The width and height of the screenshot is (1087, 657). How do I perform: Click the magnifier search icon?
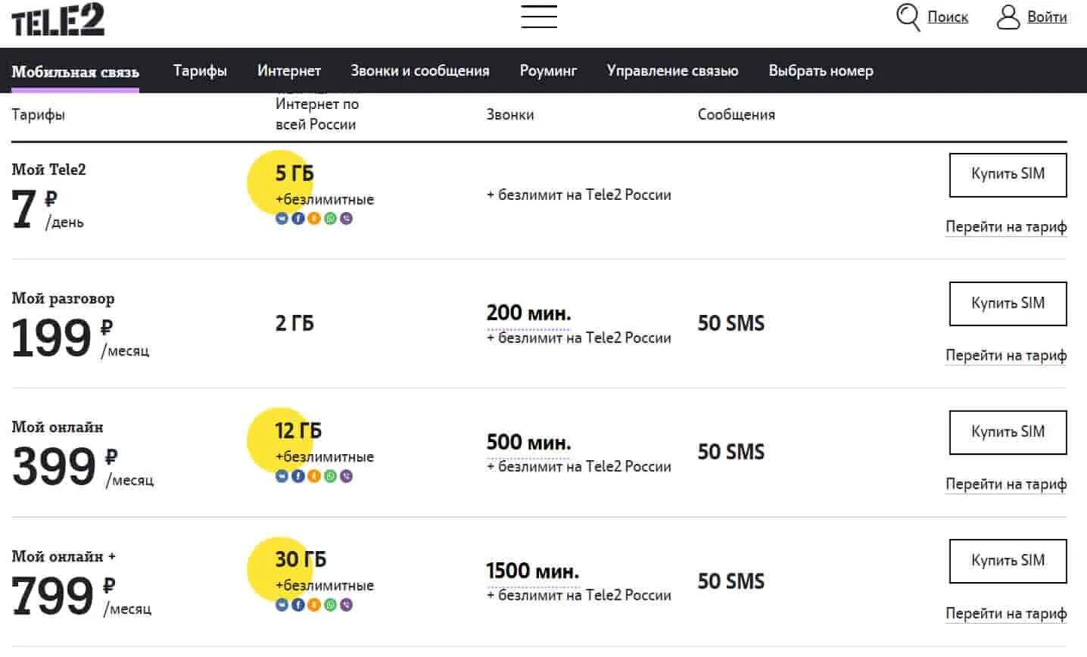pyautogui.click(x=907, y=16)
